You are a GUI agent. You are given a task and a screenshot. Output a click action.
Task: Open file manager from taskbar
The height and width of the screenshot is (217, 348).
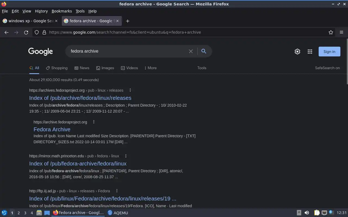click(x=39, y=213)
